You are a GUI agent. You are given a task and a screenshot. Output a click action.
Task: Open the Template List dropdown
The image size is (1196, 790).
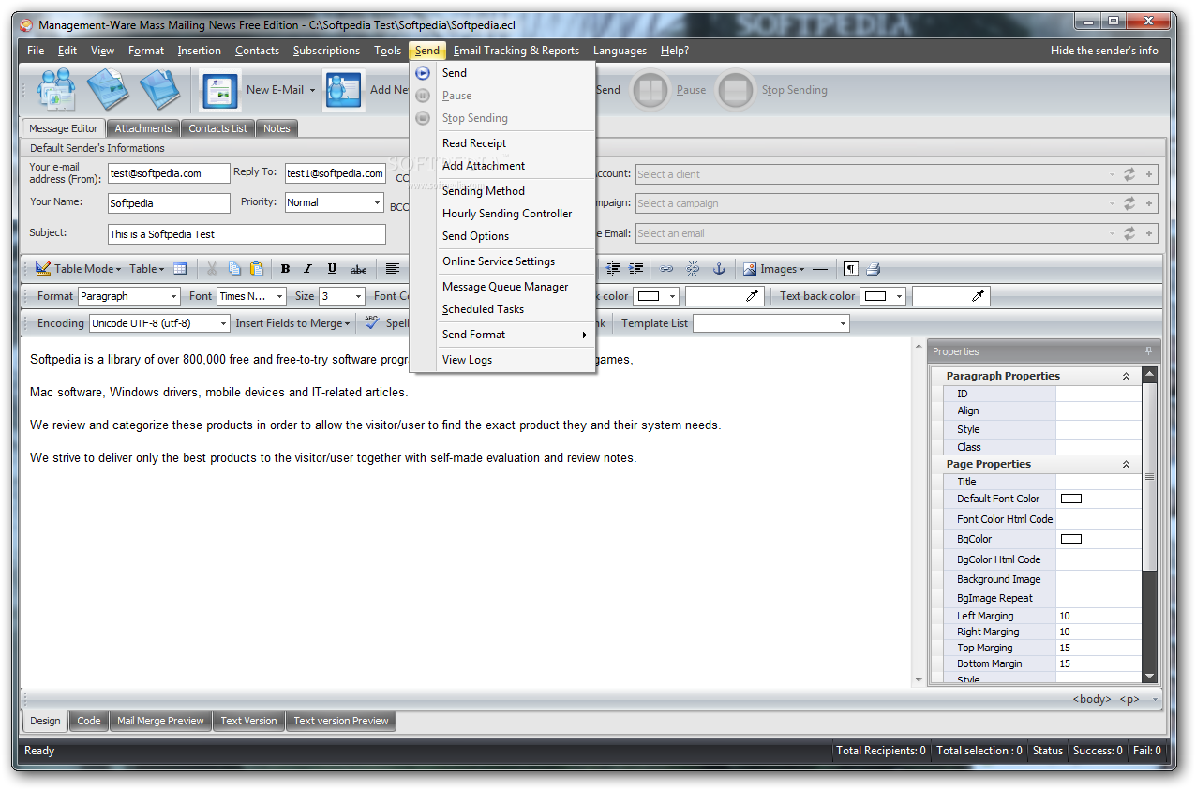[x=844, y=323]
